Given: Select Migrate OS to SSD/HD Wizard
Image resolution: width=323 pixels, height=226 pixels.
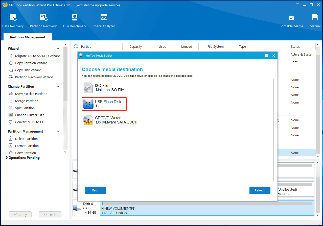Looking at the screenshot, I should coord(37,56).
